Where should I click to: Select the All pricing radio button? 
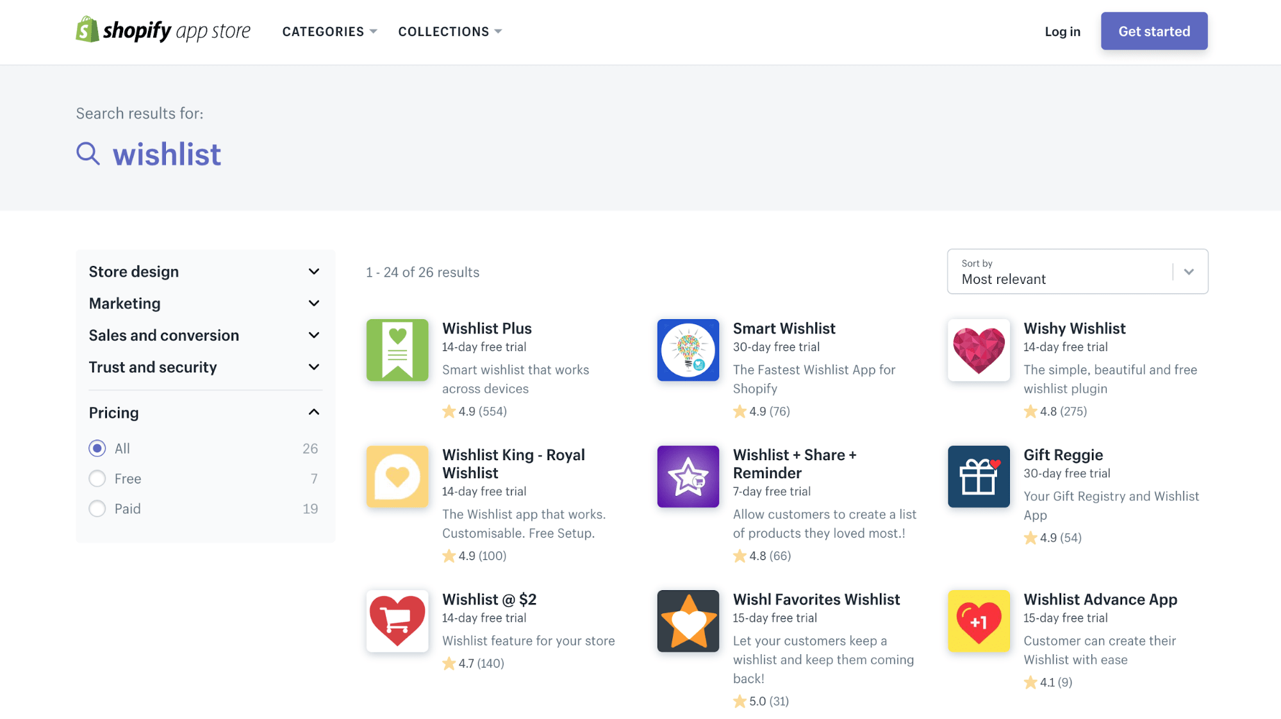point(97,448)
